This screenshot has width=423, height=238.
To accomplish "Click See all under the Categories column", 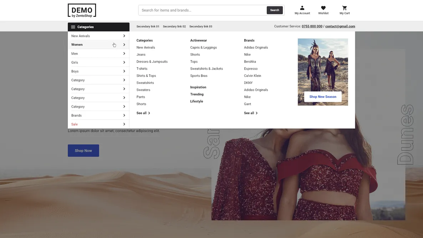I will coord(143,113).
